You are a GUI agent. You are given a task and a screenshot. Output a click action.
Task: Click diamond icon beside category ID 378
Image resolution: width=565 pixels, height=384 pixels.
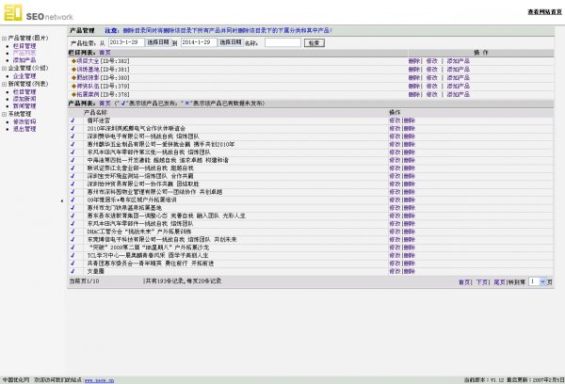73,94
